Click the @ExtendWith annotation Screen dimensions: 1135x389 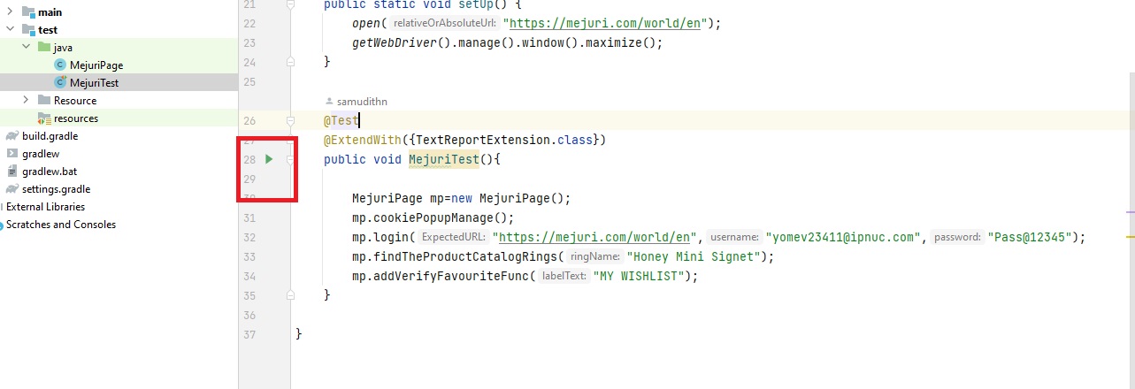pos(362,140)
